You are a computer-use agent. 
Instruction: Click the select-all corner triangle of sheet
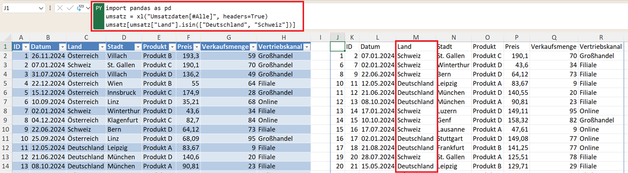point(6,38)
